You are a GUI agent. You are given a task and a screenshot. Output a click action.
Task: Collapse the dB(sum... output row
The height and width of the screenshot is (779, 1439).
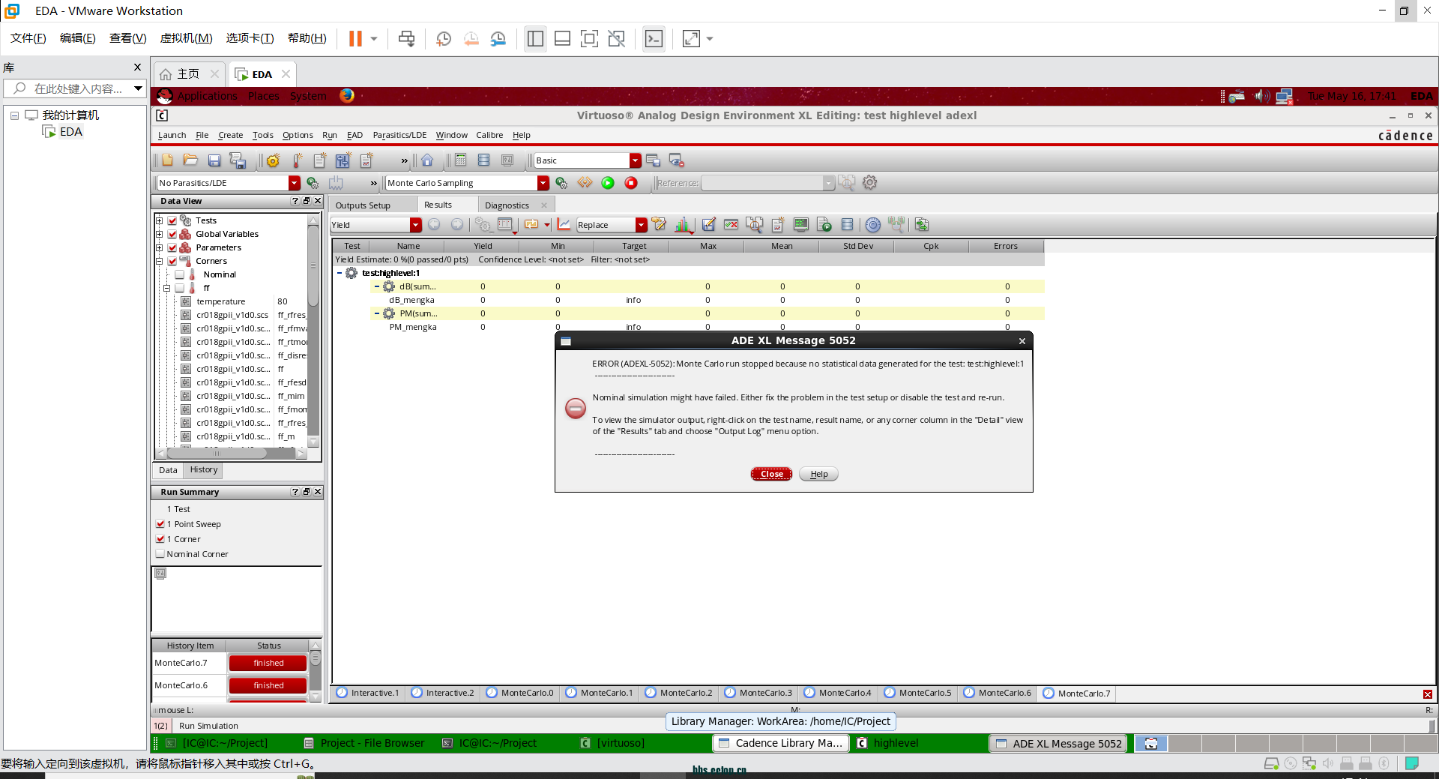tap(377, 286)
